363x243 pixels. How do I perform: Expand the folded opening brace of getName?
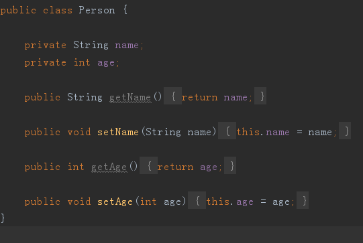click(x=172, y=96)
